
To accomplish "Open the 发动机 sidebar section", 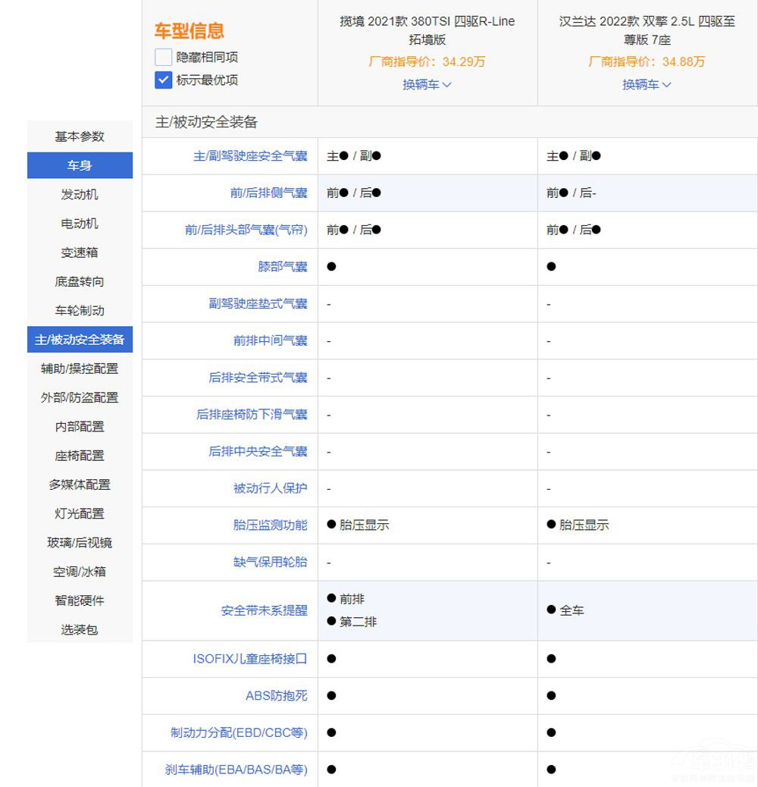I will 79,194.
